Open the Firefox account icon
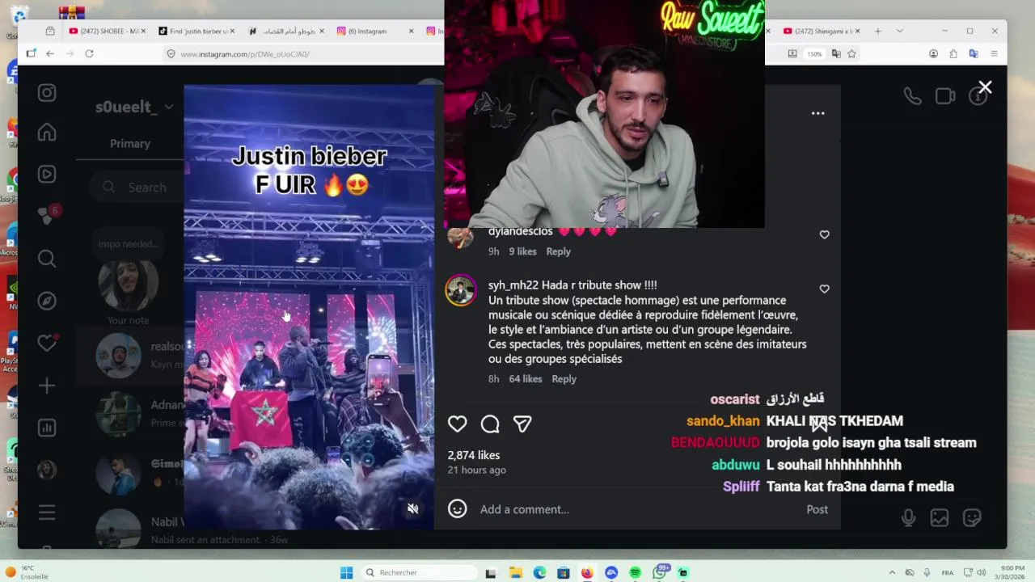Image resolution: width=1035 pixels, height=582 pixels. tap(933, 54)
